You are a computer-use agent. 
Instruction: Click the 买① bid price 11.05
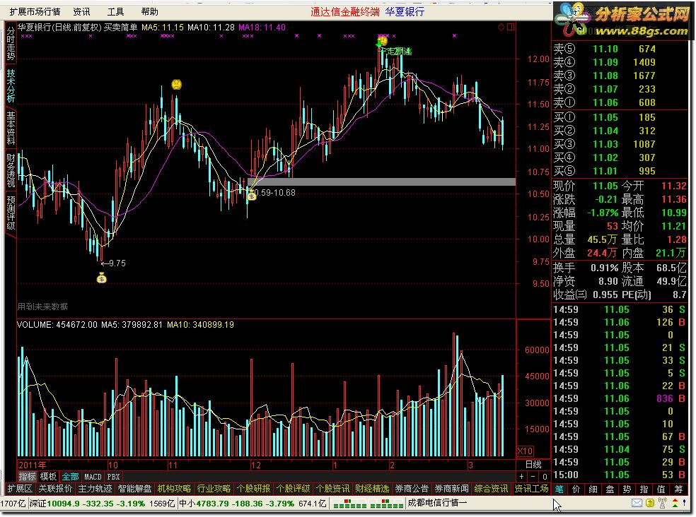(605, 117)
